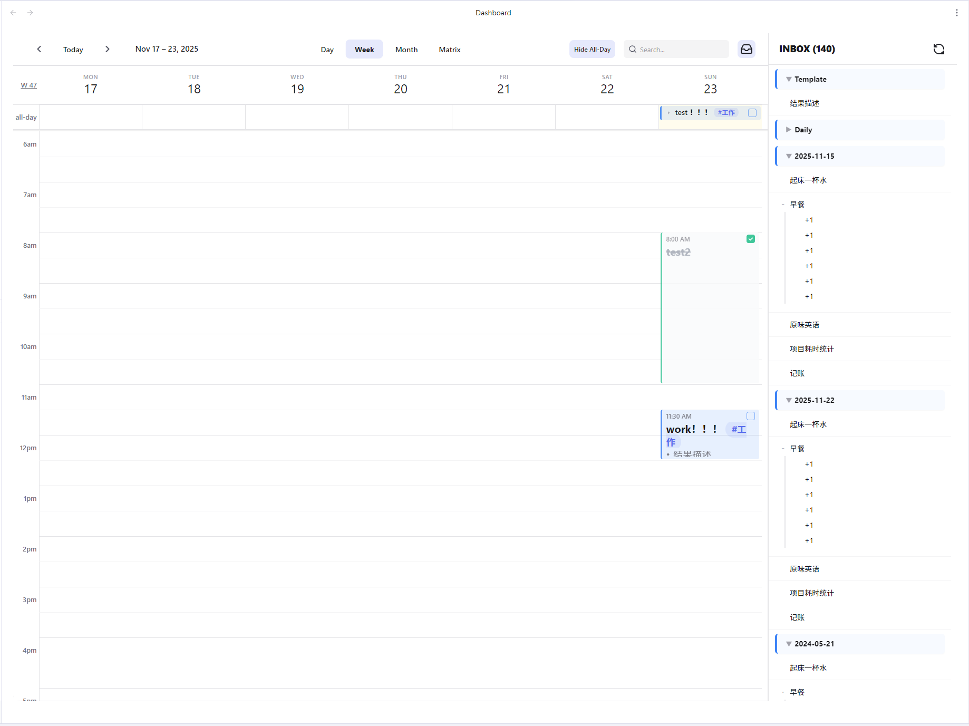Mark the work！！！ task complete

[751, 415]
